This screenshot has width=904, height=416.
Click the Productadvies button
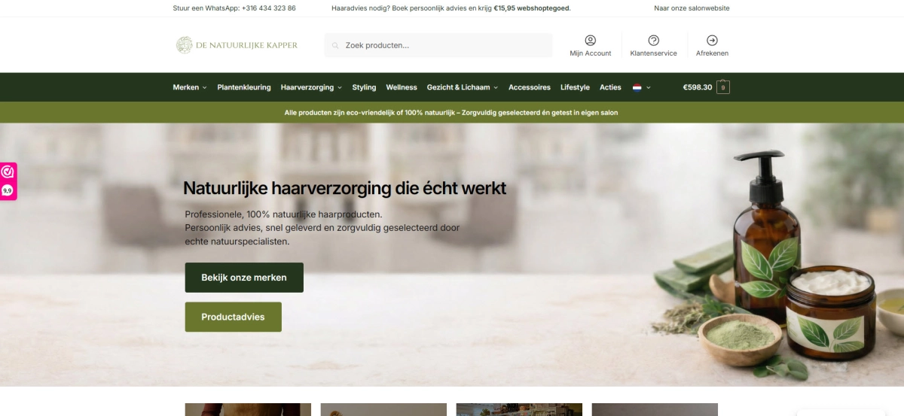(234, 317)
